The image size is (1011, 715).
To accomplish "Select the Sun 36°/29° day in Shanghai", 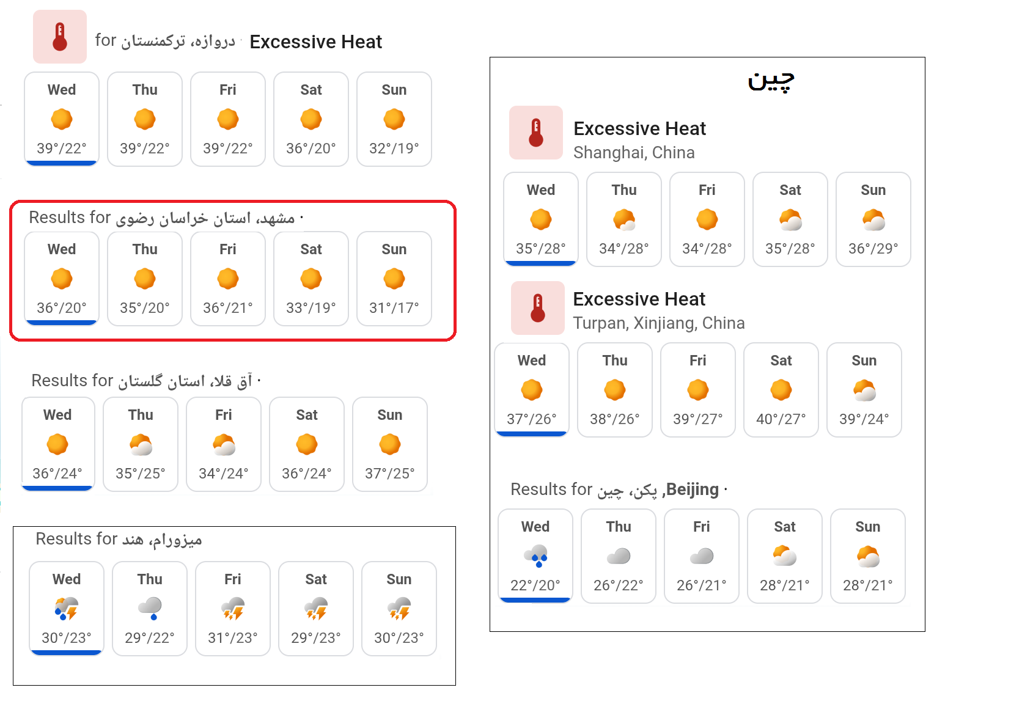I will pyautogui.click(x=873, y=219).
